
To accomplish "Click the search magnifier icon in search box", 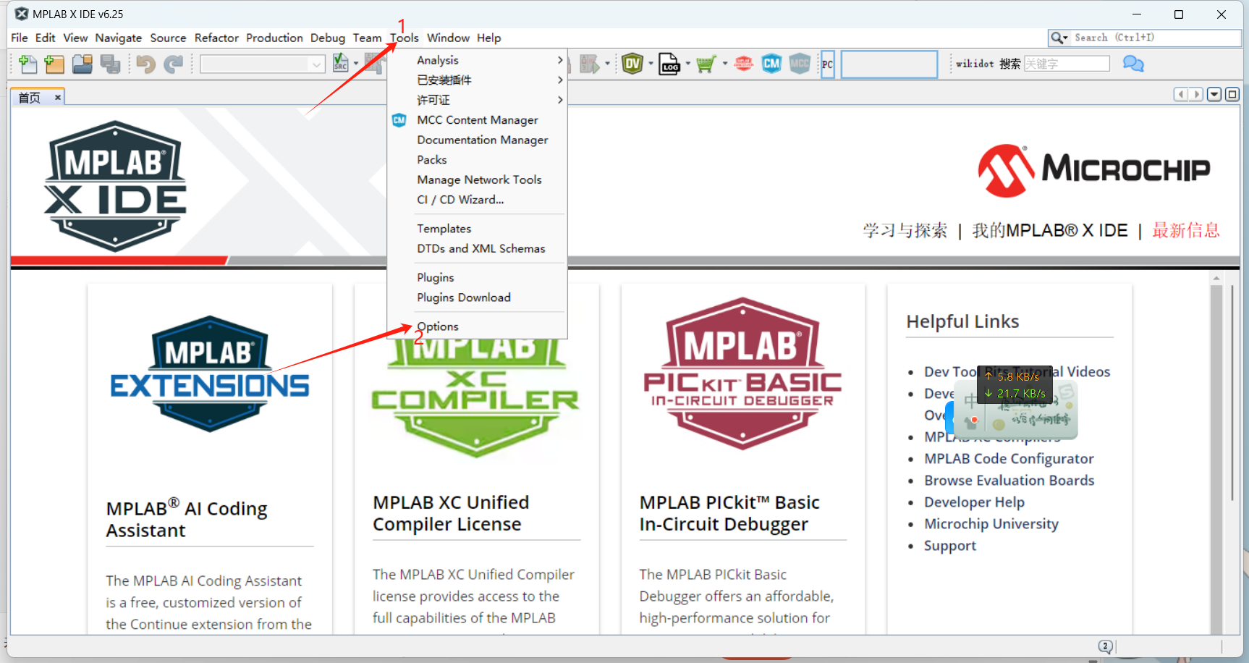I will (1057, 38).
